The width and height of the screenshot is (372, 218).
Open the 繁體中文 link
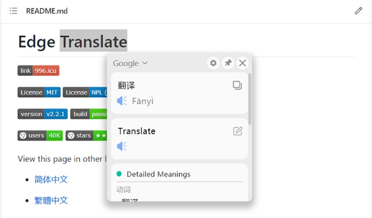click(x=51, y=200)
